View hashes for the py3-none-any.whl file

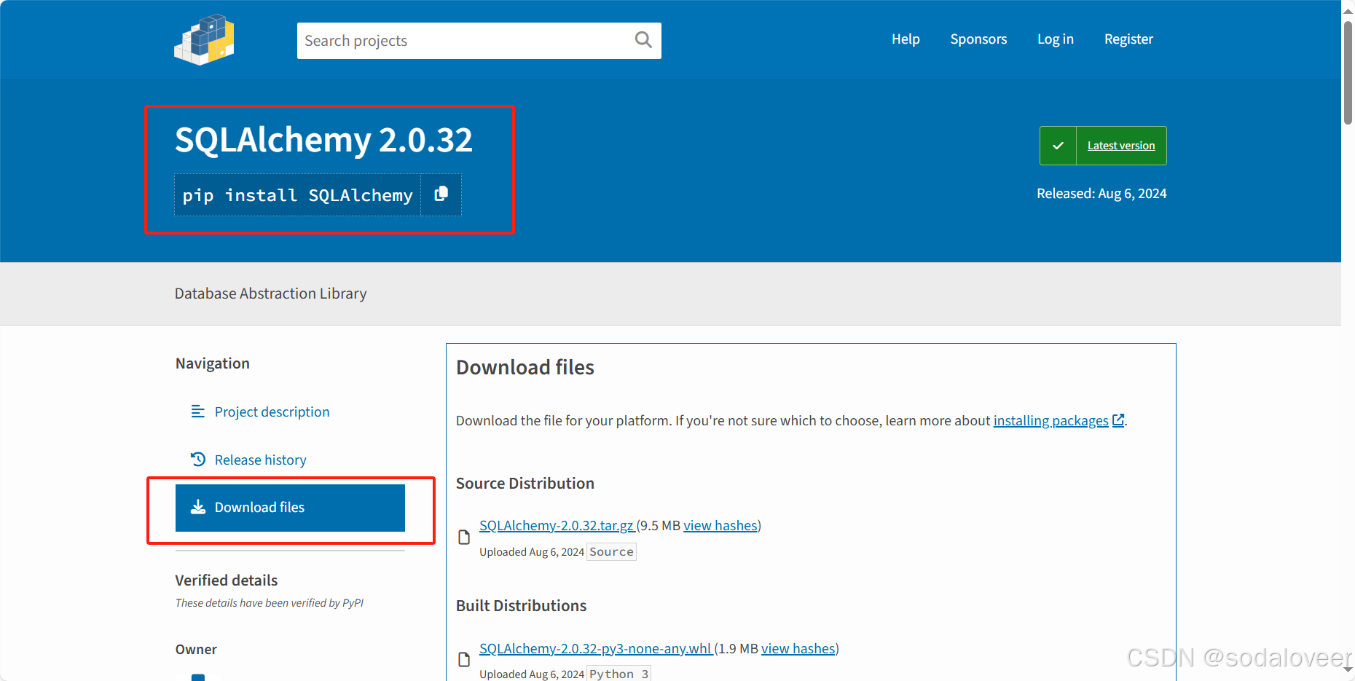click(798, 649)
